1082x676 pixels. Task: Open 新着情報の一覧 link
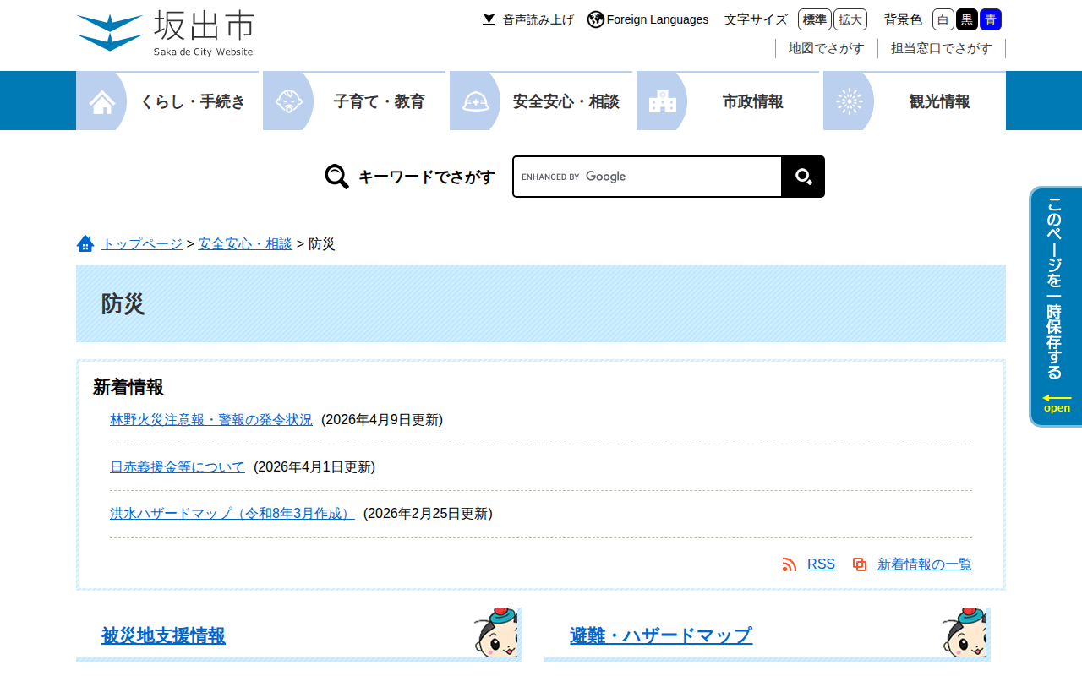925,564
